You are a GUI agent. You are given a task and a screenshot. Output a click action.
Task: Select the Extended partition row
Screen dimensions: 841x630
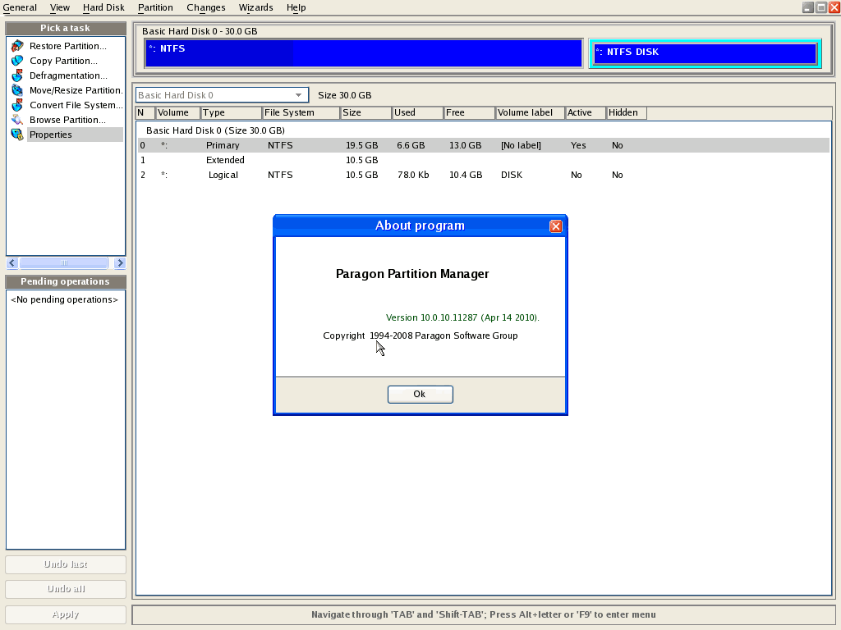(483, 160)
